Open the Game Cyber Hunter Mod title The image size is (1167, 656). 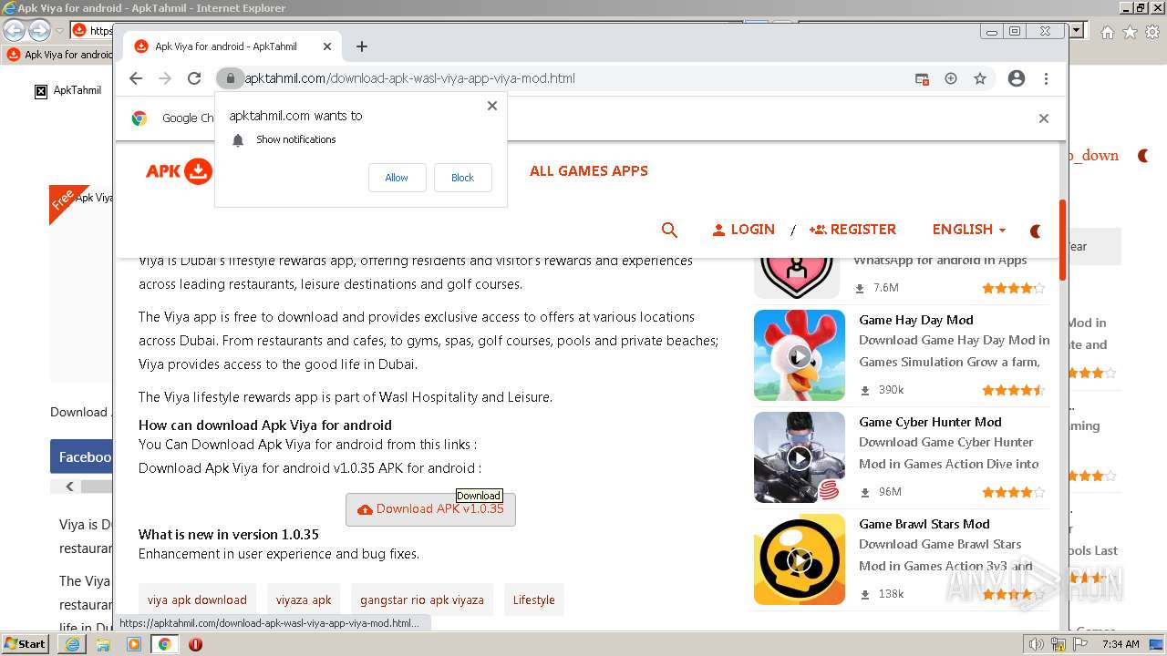coord(930,422)
